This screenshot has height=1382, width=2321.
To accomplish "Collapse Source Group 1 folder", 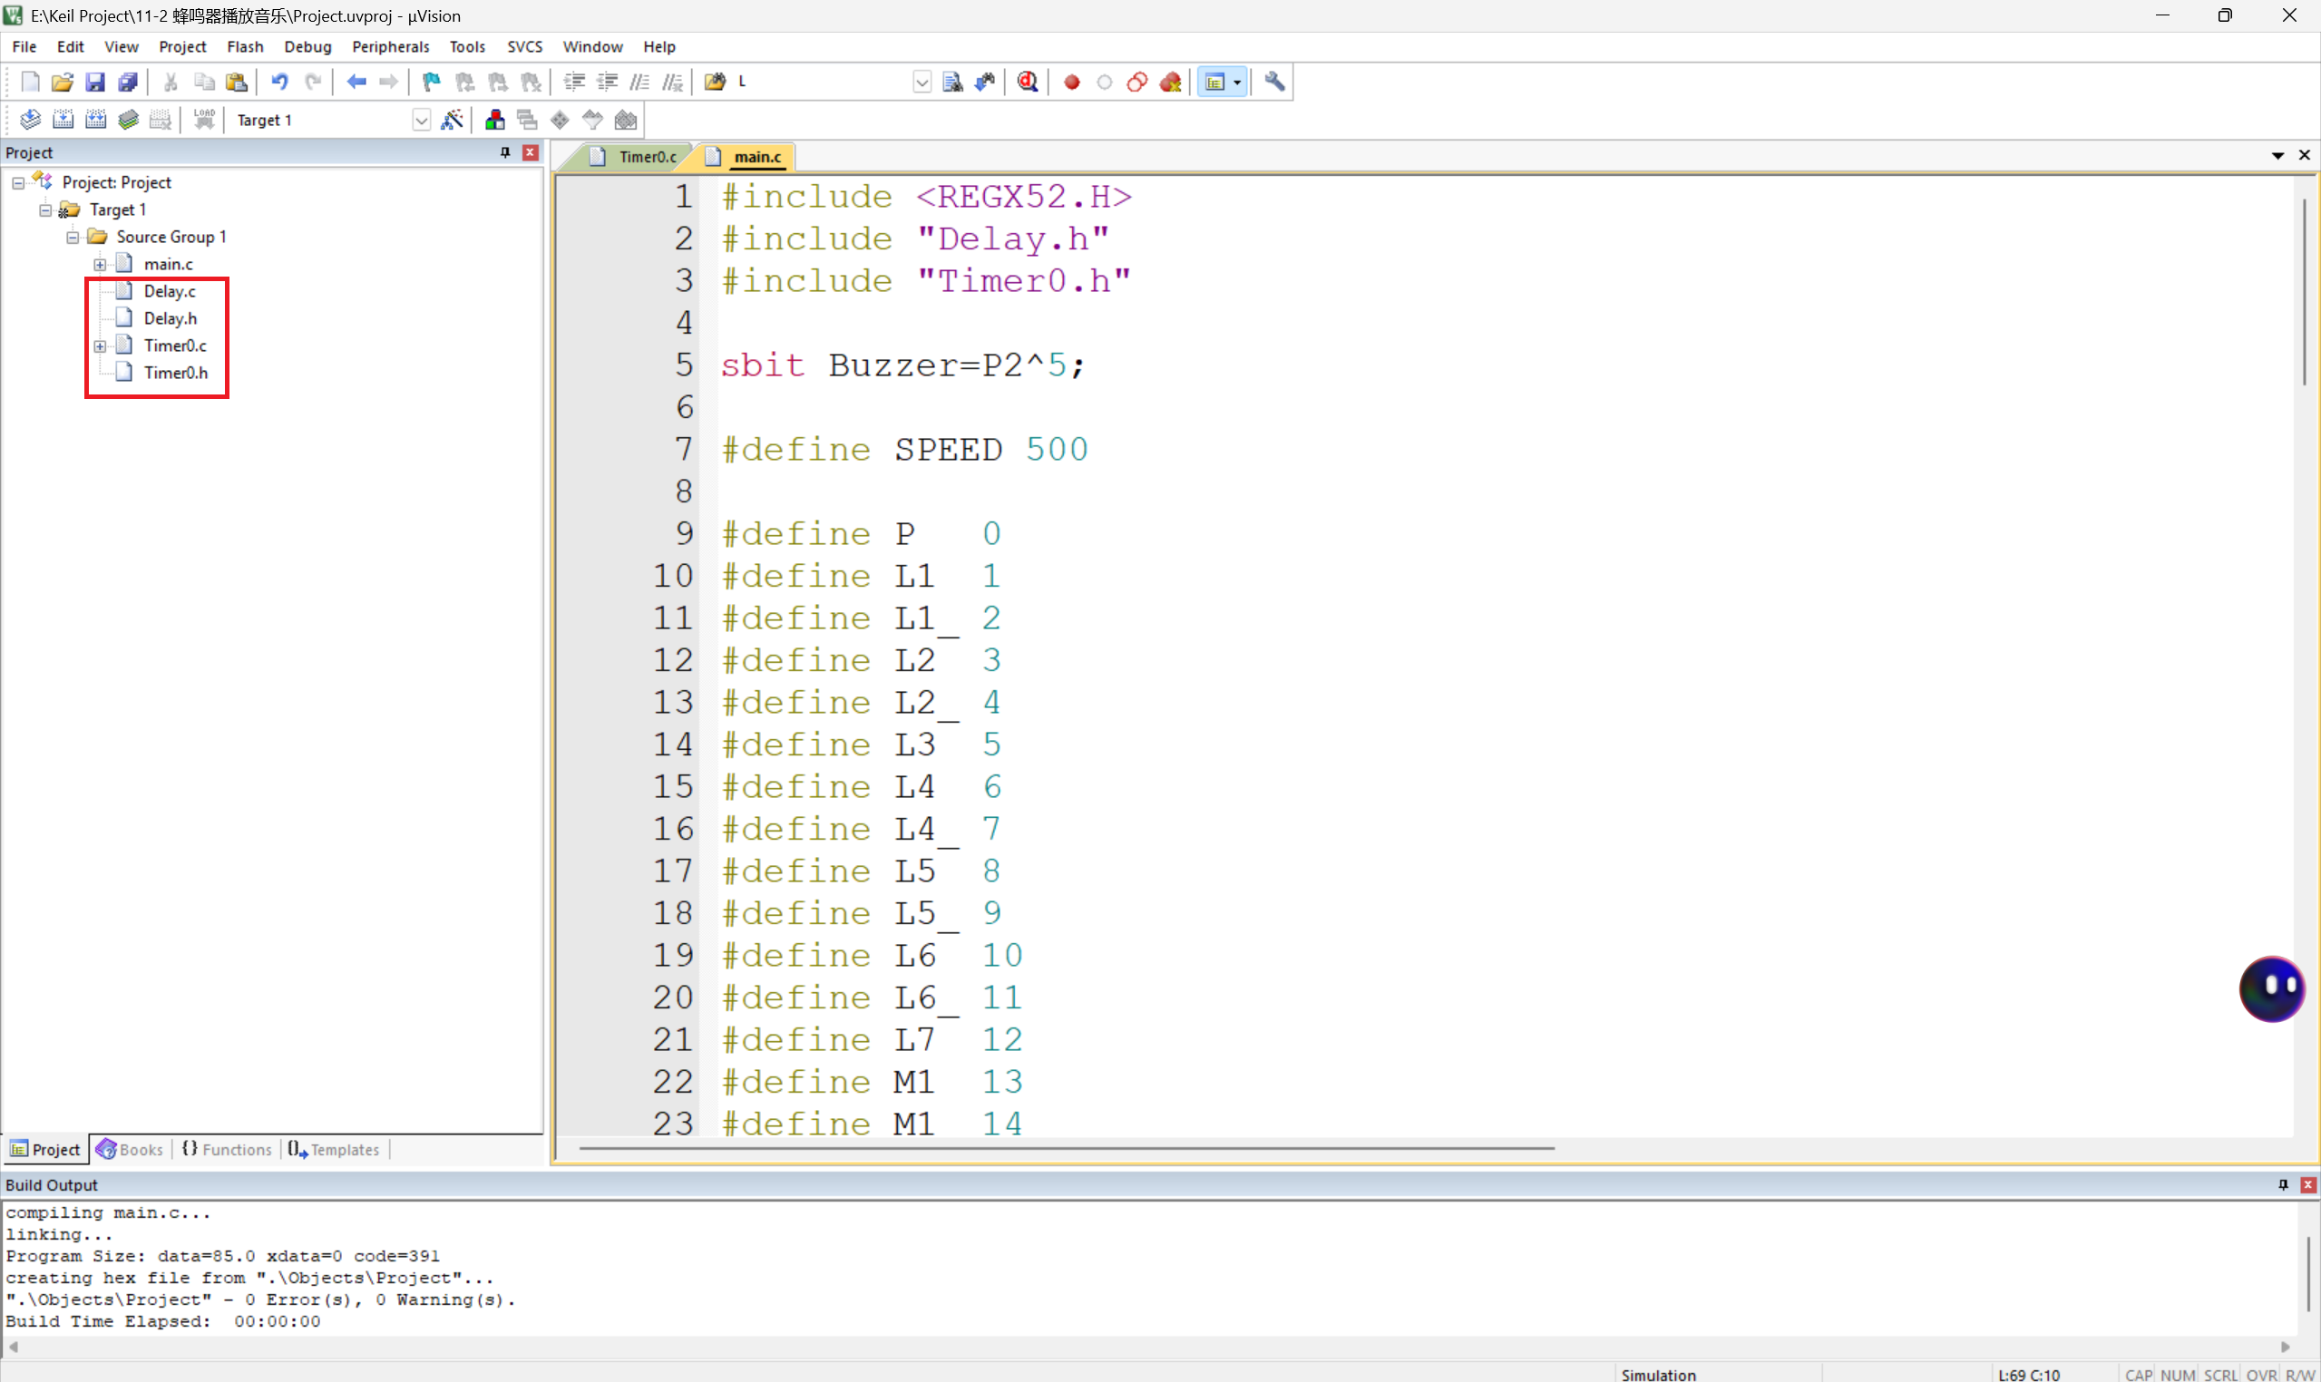I will (x=73, y=237).
